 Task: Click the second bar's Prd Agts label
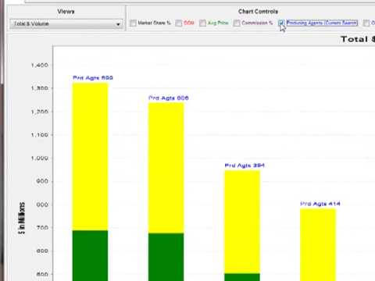point(169,98)
